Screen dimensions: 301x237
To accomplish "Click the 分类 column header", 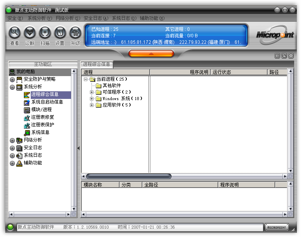I will pyautogui.click(x=131, y=185).
